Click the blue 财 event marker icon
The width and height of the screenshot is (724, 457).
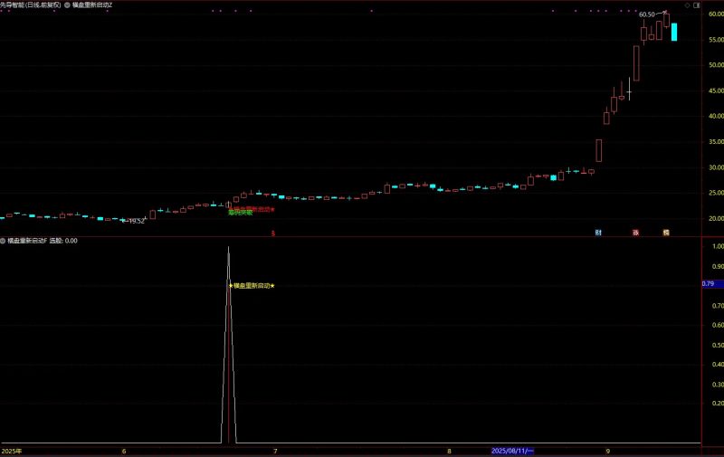coord(598,233)
